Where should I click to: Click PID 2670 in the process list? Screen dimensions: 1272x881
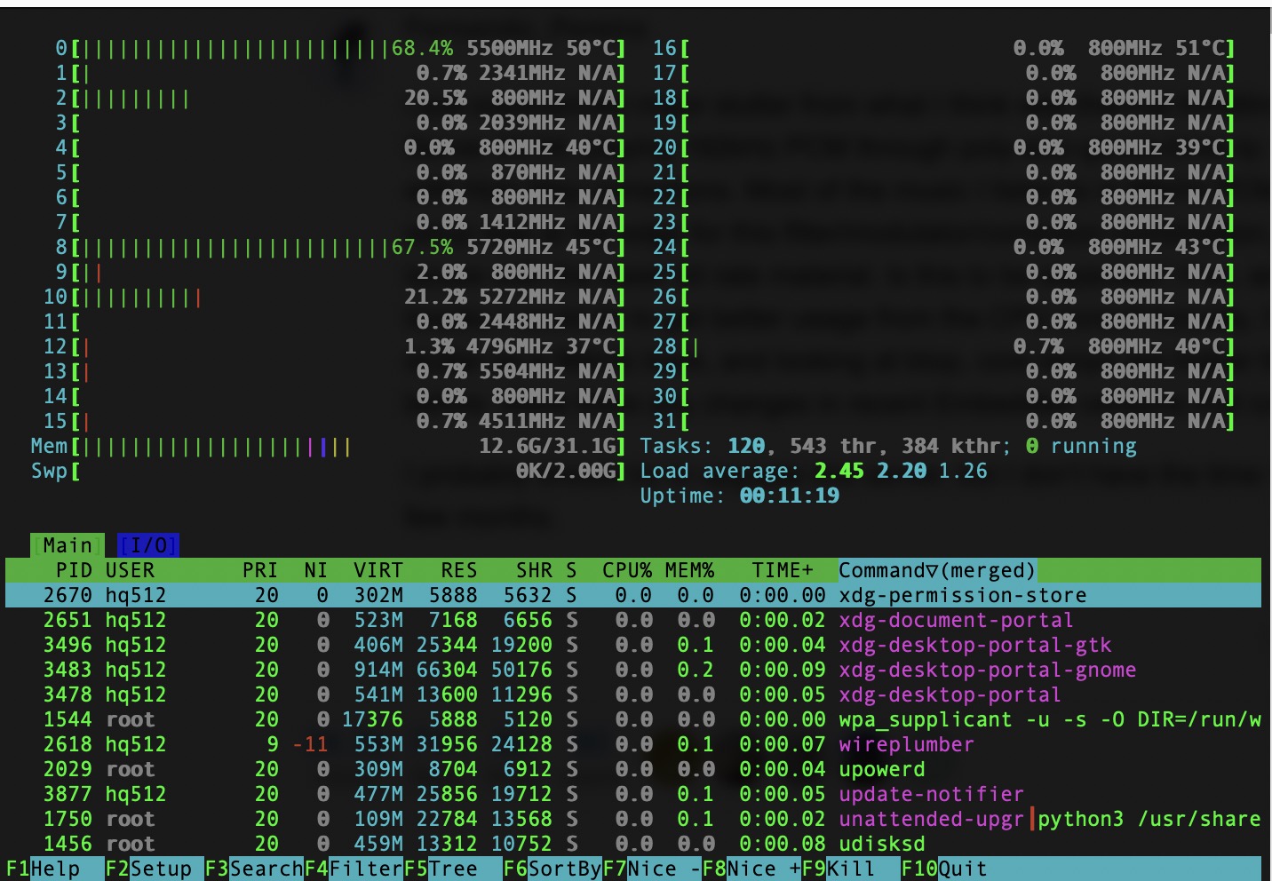68,595
